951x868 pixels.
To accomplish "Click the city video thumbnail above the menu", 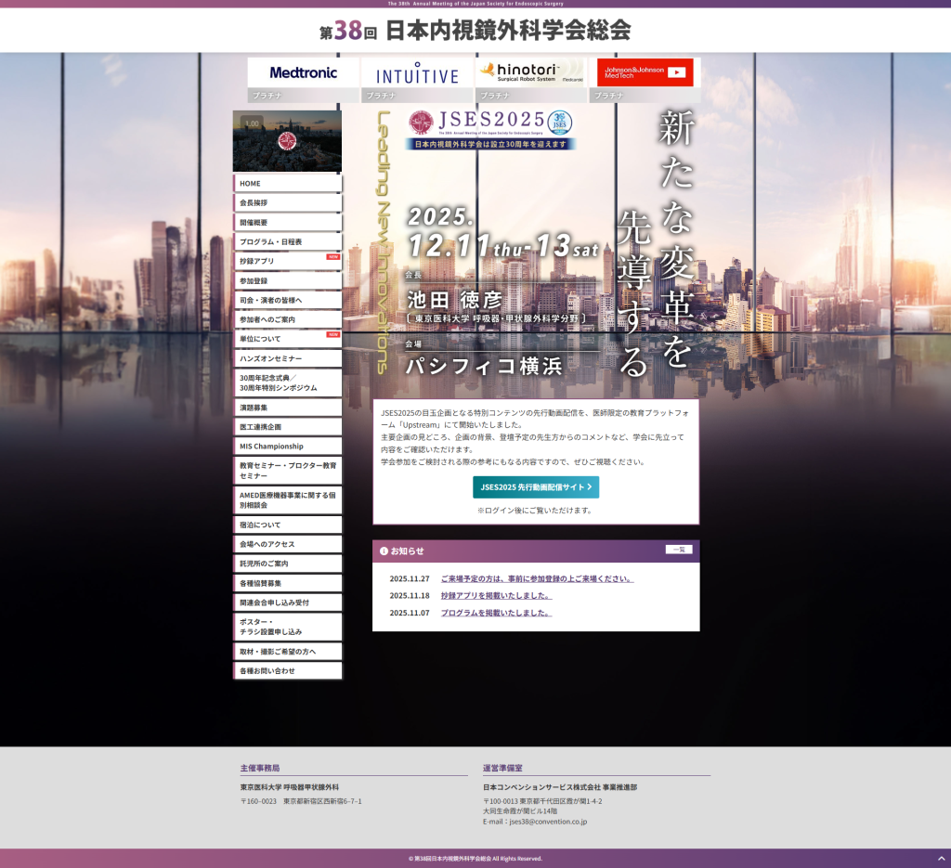I will pos(287,141).
